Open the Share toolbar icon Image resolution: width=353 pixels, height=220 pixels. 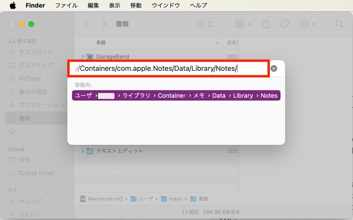coord(266,24)
